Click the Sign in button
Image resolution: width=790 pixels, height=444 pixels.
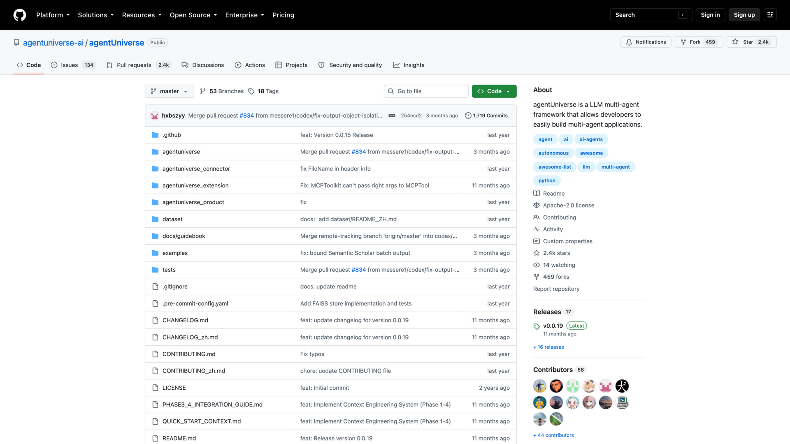pyautogui.click(x=710, y=15)
